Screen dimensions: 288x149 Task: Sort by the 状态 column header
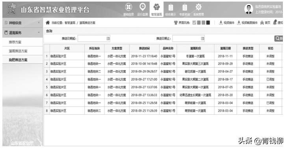[271, 48]
